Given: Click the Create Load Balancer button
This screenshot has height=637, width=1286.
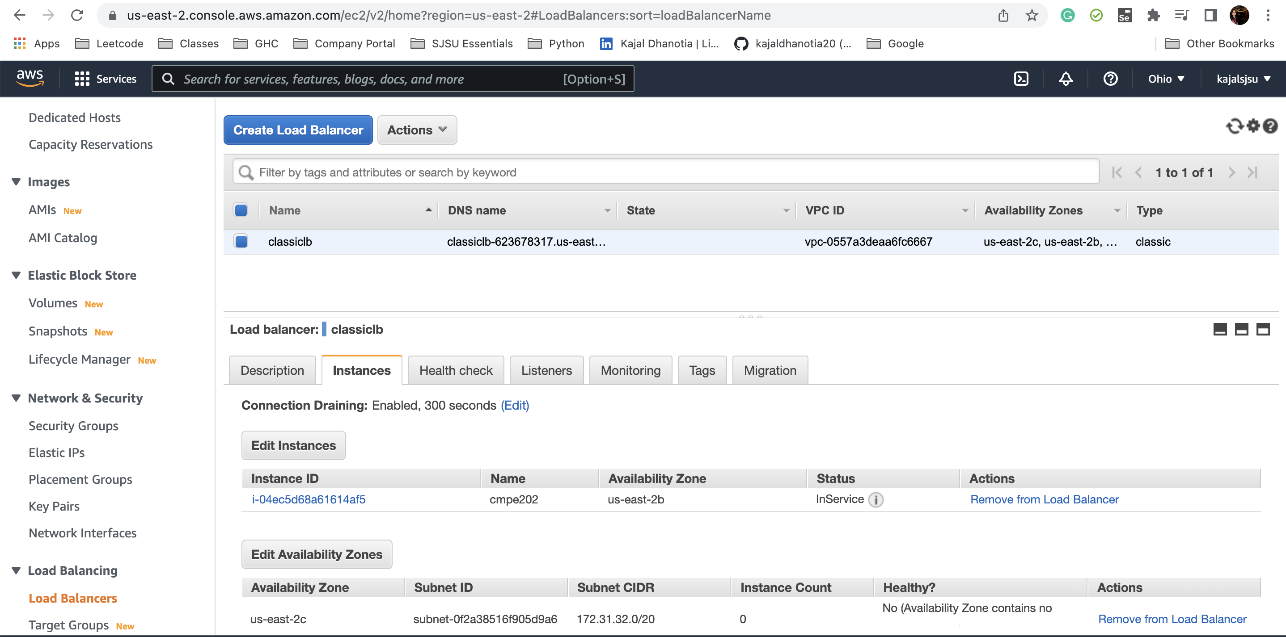Looking at the screenshot, I should [297, 130].
